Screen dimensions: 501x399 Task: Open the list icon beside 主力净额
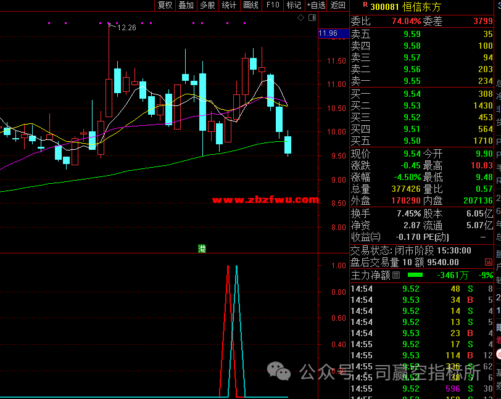click(396, 275)
